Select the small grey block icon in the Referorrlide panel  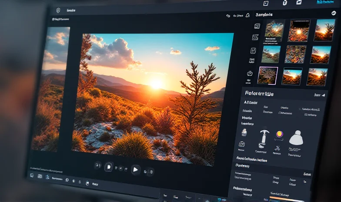coord(244,132)
